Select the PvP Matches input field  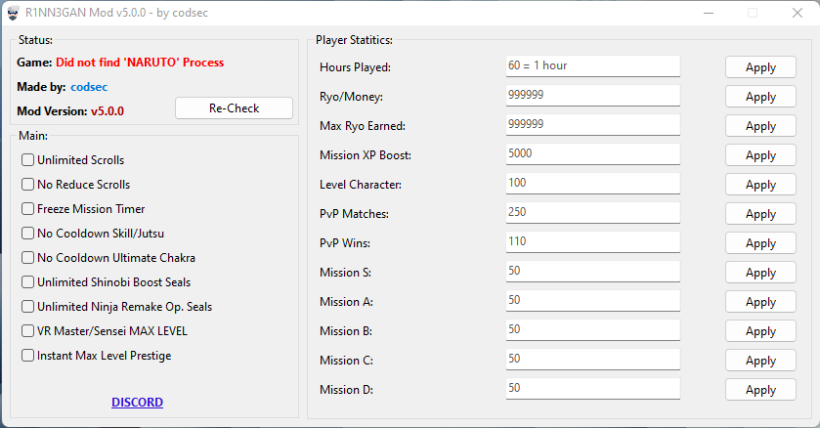coord(592,213)
